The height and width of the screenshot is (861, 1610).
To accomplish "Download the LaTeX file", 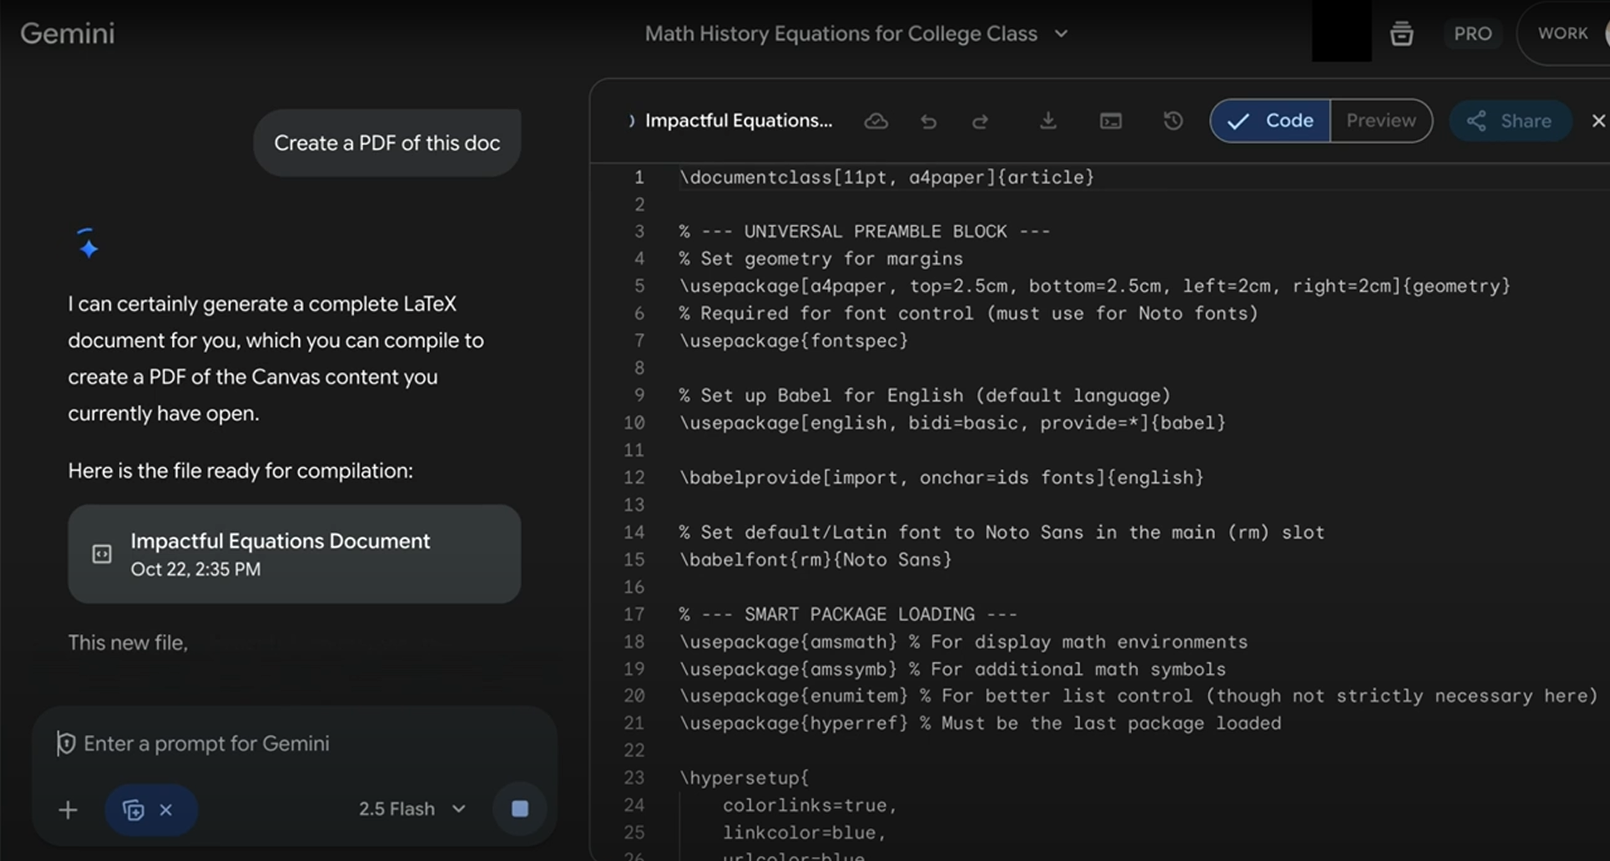I will point(1047,121).
